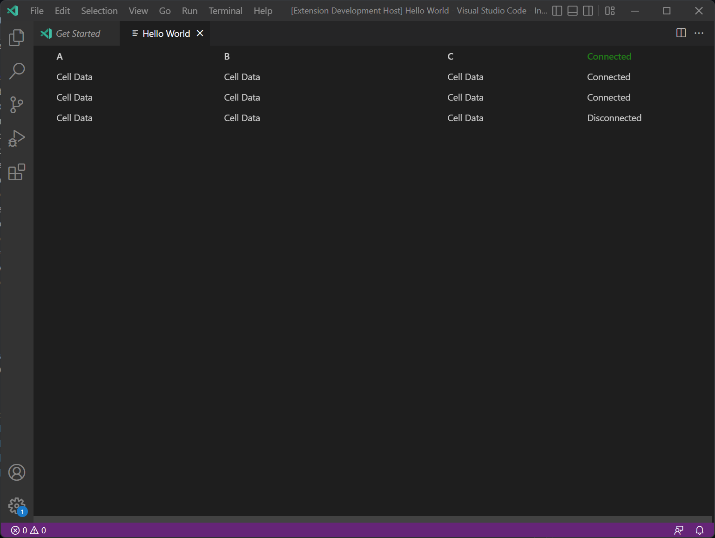This screenshot has width=715, height=538.
Task: Open the Accounts icon
Action: tap(17, 472)
